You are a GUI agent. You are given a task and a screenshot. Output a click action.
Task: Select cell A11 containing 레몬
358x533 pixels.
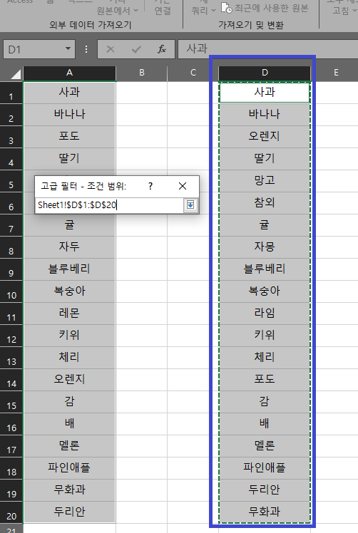pyautogui.click(x=69, y=314)
